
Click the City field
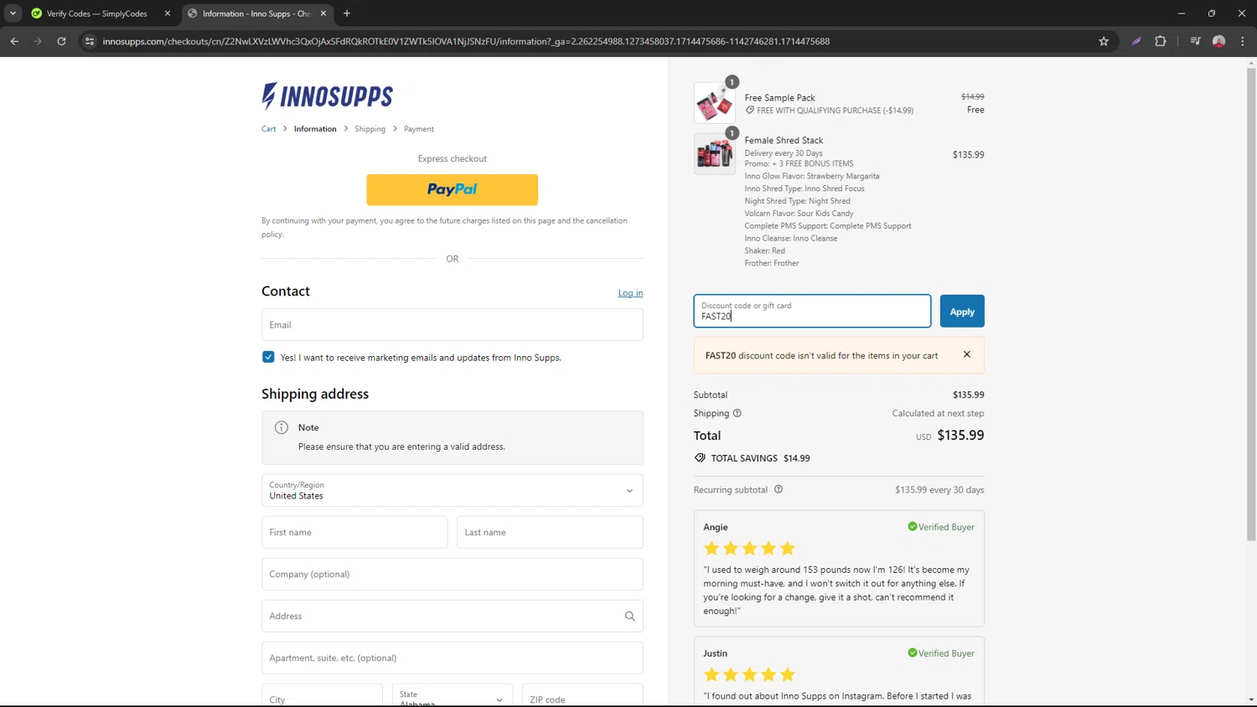[322, 696]
